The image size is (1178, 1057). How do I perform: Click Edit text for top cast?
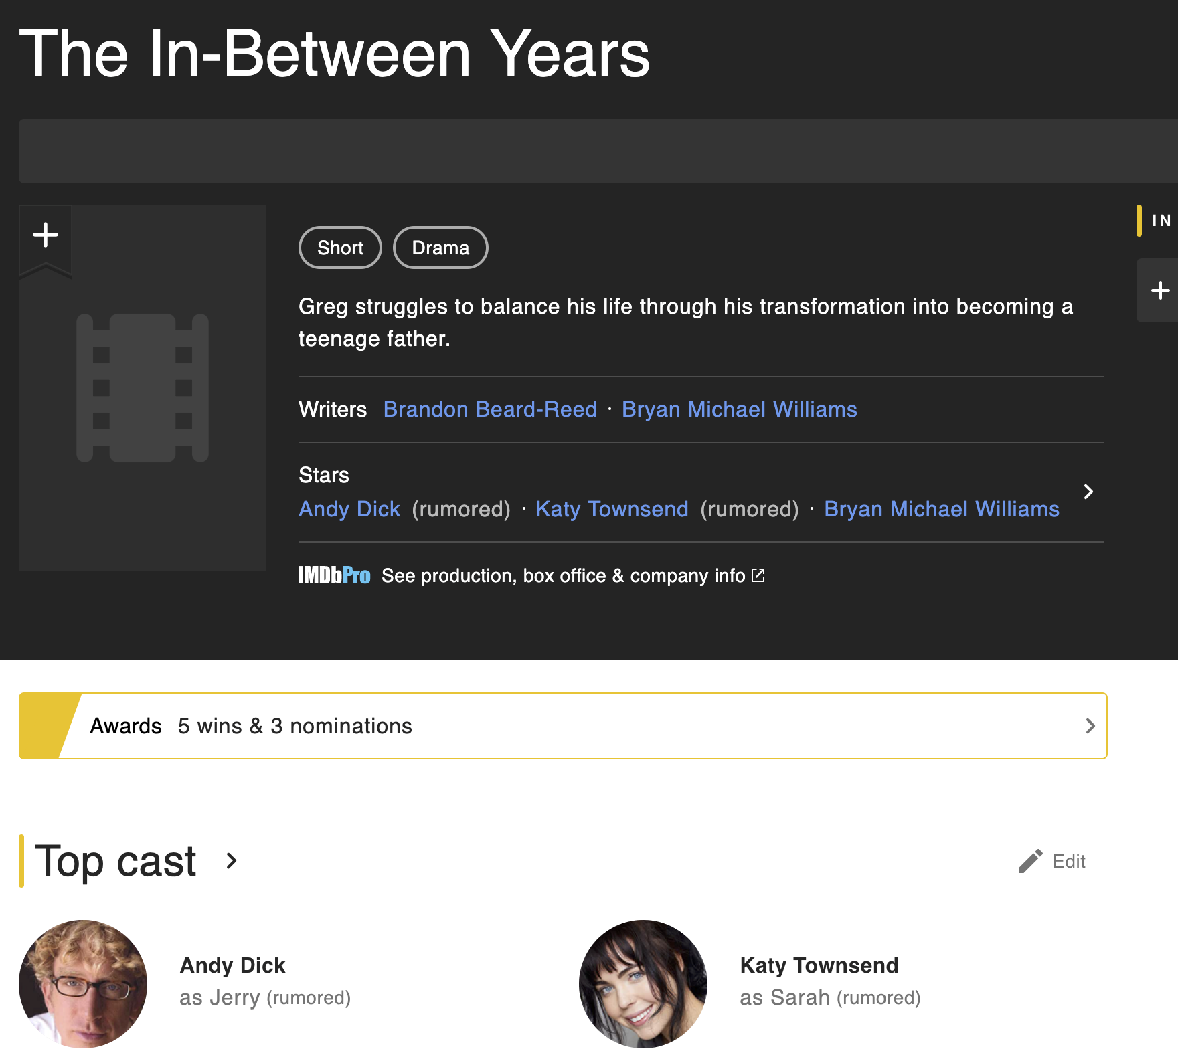click(x=1069, y=861)
